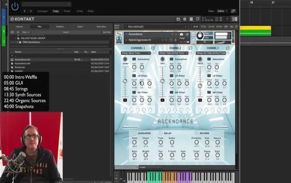Switch to the Files tab
This screenshot has width=291, height=183.
tap(40, 27)
